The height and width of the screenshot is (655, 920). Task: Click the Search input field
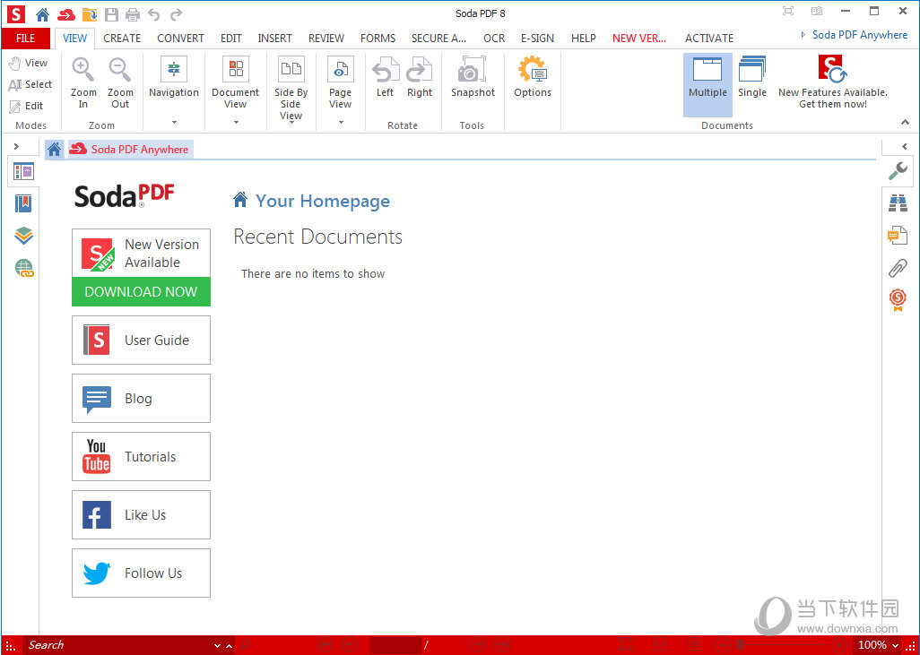(x=117, y=645)
